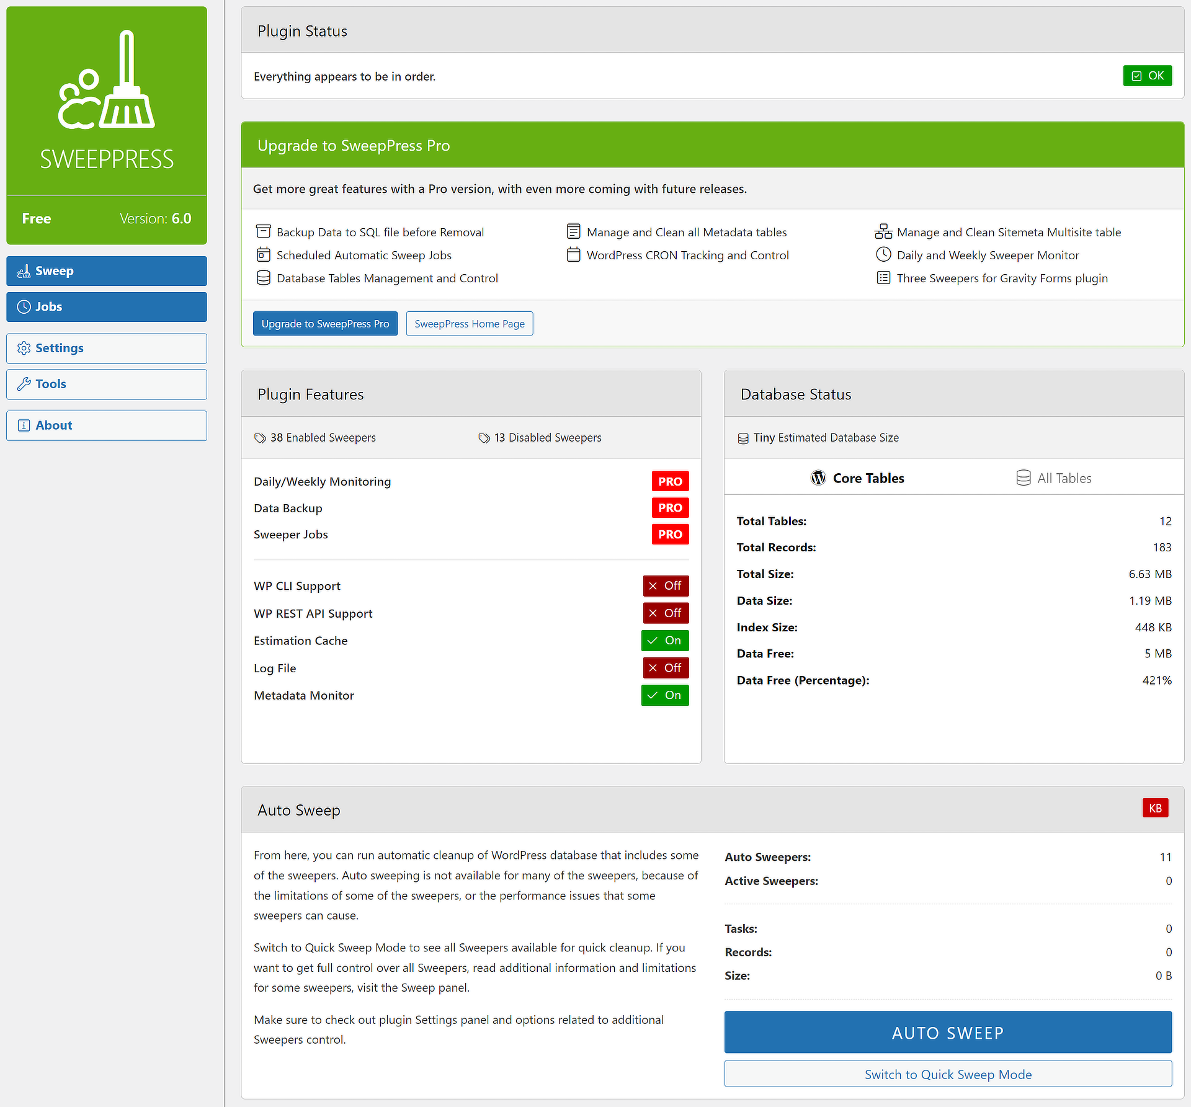Click Upgrade to SweepPress Pro header
Screen dimensions: 1191x1107
[x=712, y=145]
